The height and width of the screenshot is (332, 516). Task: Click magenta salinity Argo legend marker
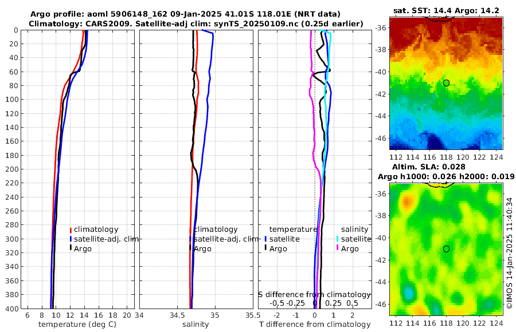point(338,248)
